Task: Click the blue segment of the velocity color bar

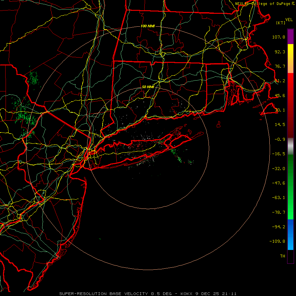Action: pos(290,234)
